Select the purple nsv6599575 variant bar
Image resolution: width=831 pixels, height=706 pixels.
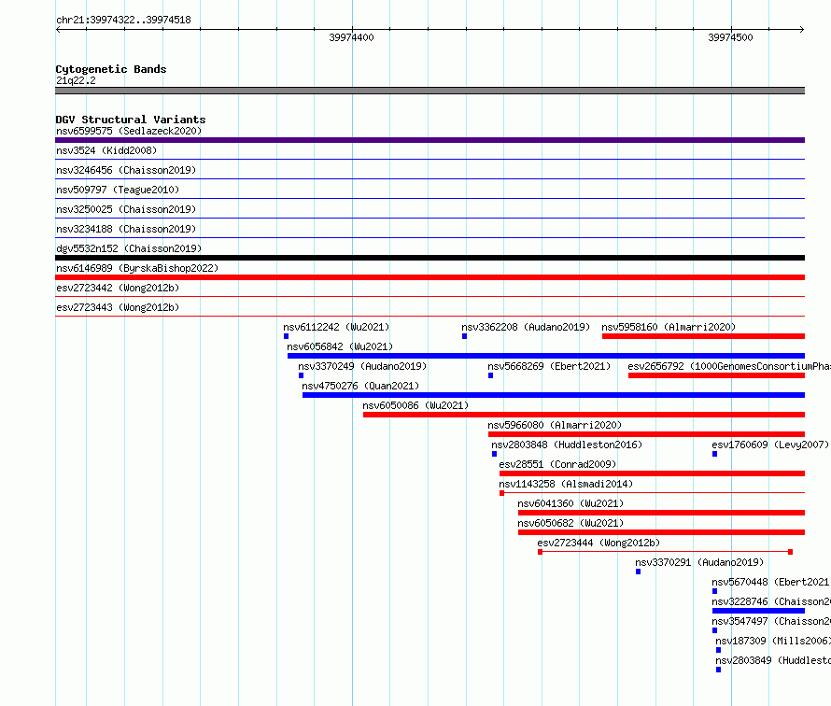click(x=430, y=140)
